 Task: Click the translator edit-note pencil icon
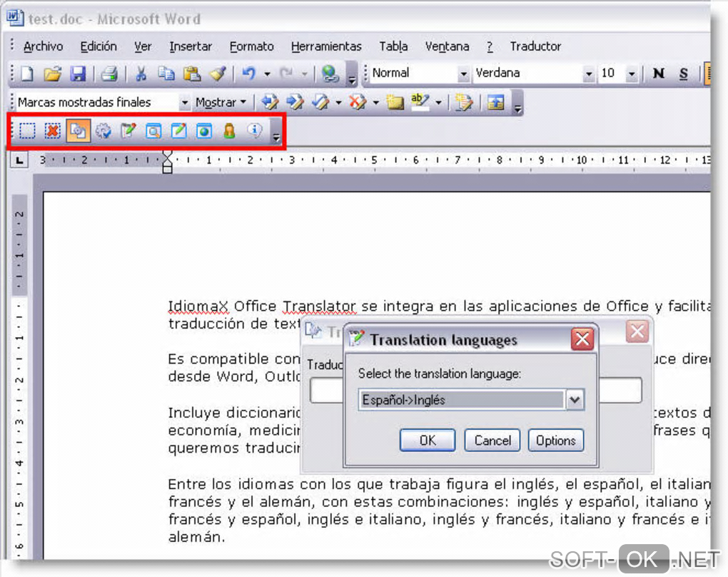[x=178, y=131]
